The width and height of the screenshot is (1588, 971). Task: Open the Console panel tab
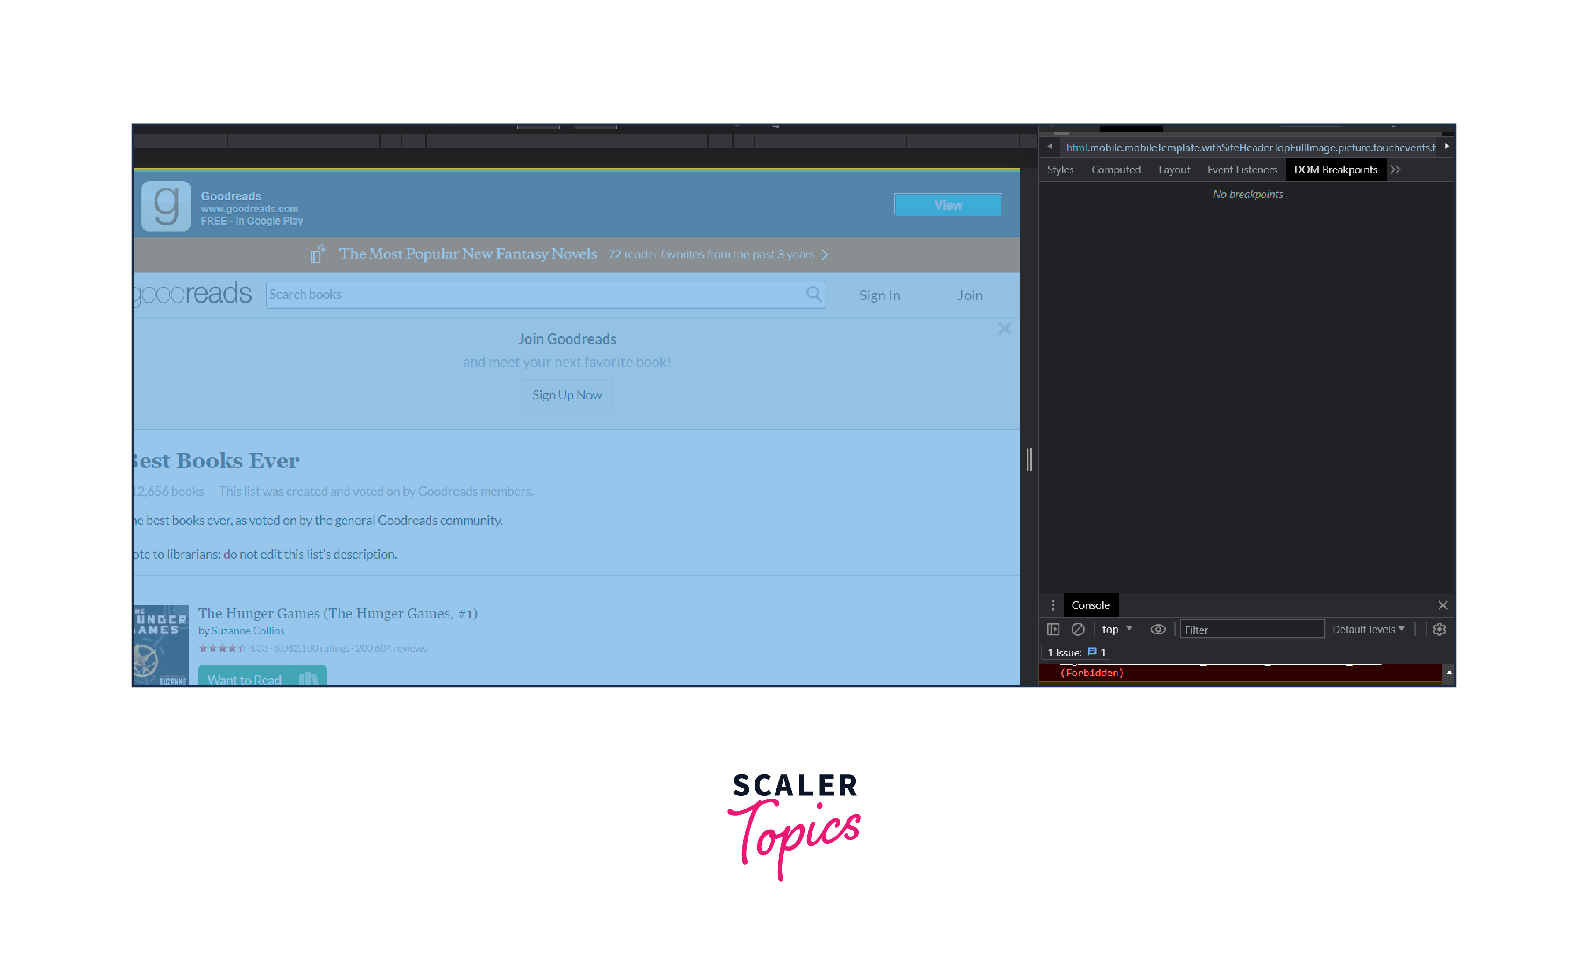click(x=1089, y=604)
